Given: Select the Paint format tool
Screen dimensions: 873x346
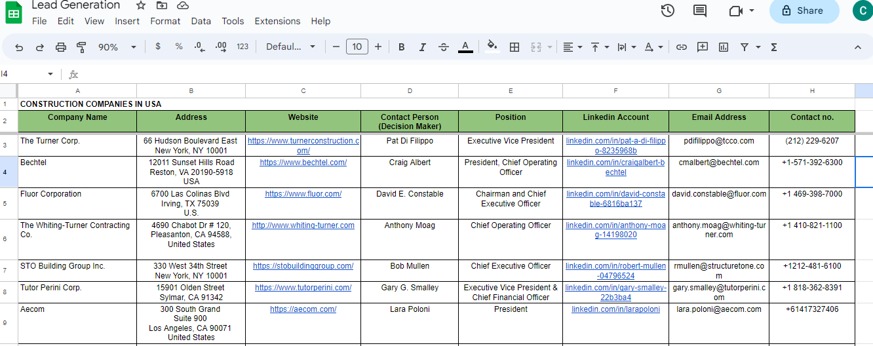Looking at the screenshot, I should coord(81,47).
